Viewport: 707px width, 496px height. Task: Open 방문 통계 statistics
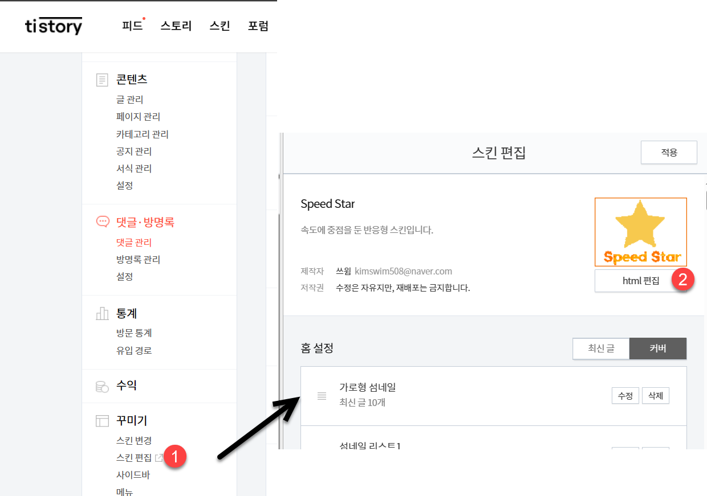[135, 333]
